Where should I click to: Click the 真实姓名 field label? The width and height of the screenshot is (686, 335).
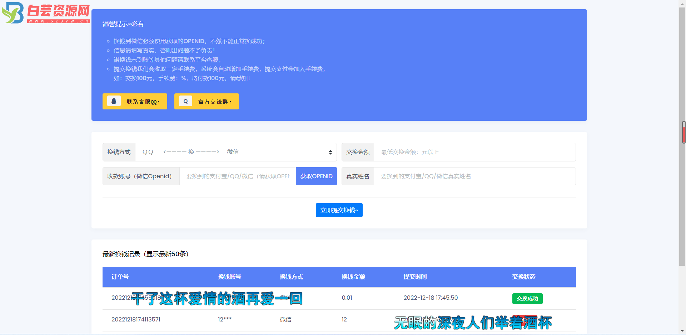pyautogui.click(x=358, y=176)
